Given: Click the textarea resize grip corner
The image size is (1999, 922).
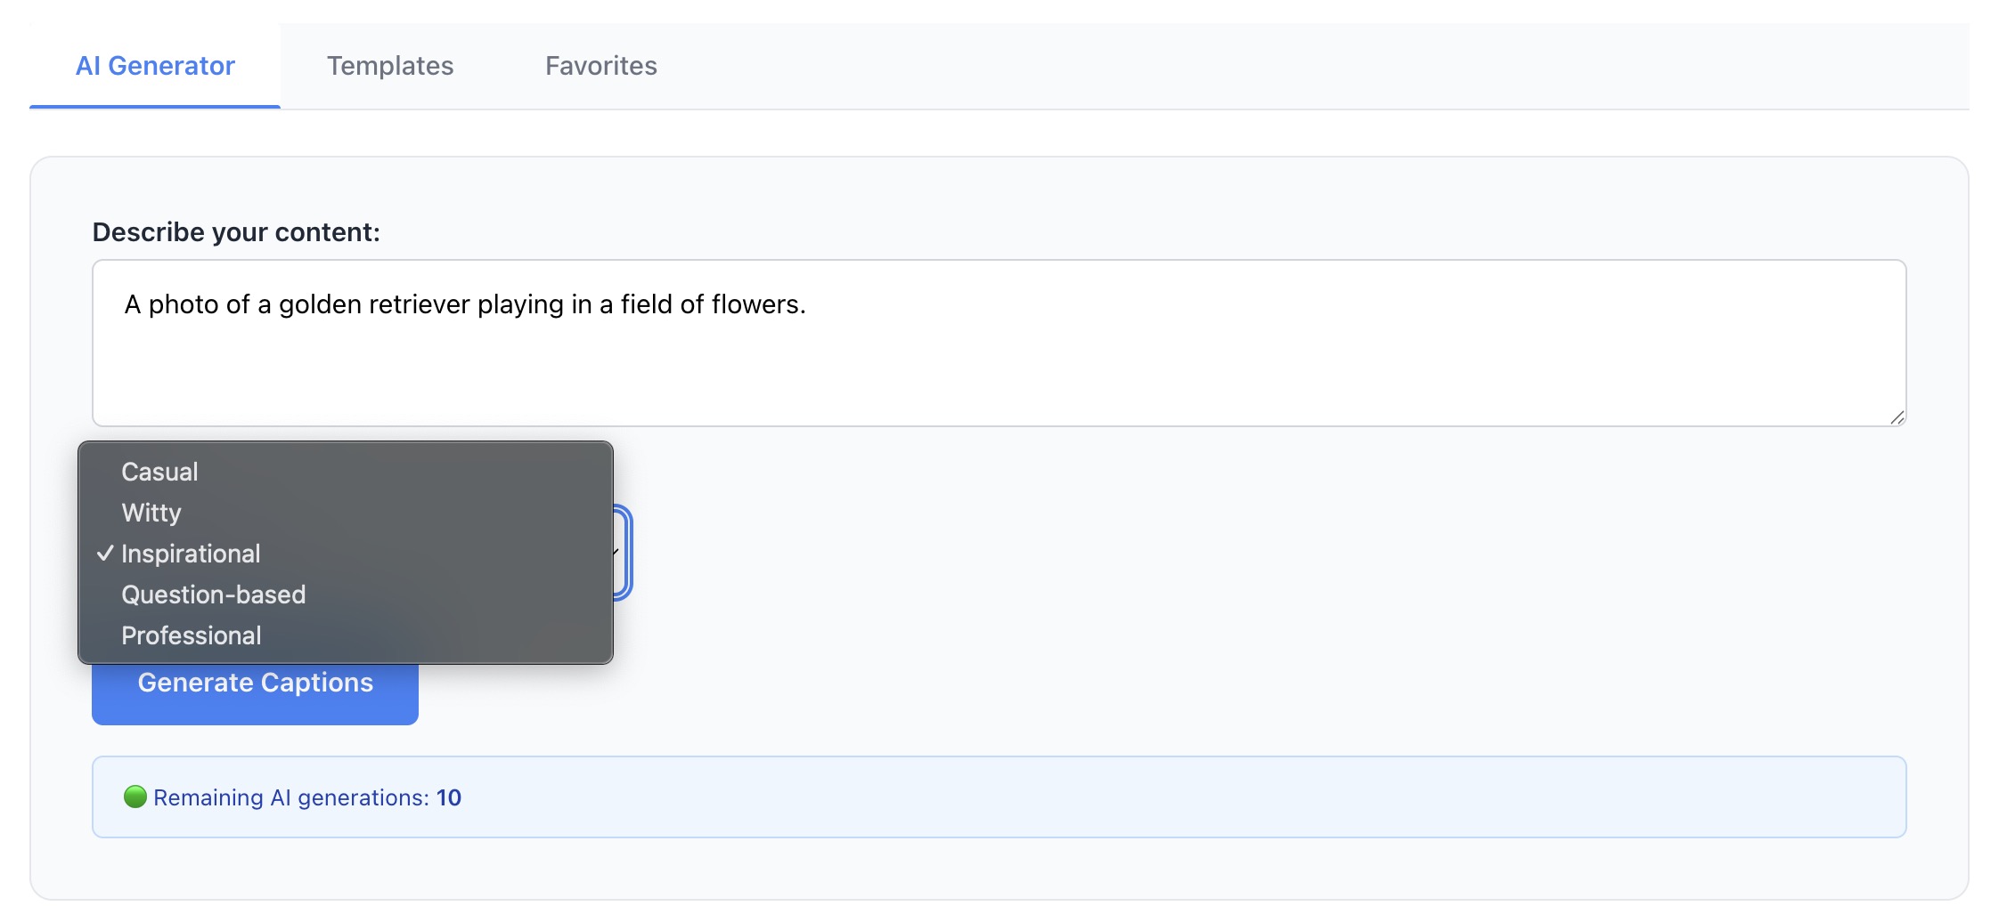Looking at the screenshot, I should [x=1897, y=417].
